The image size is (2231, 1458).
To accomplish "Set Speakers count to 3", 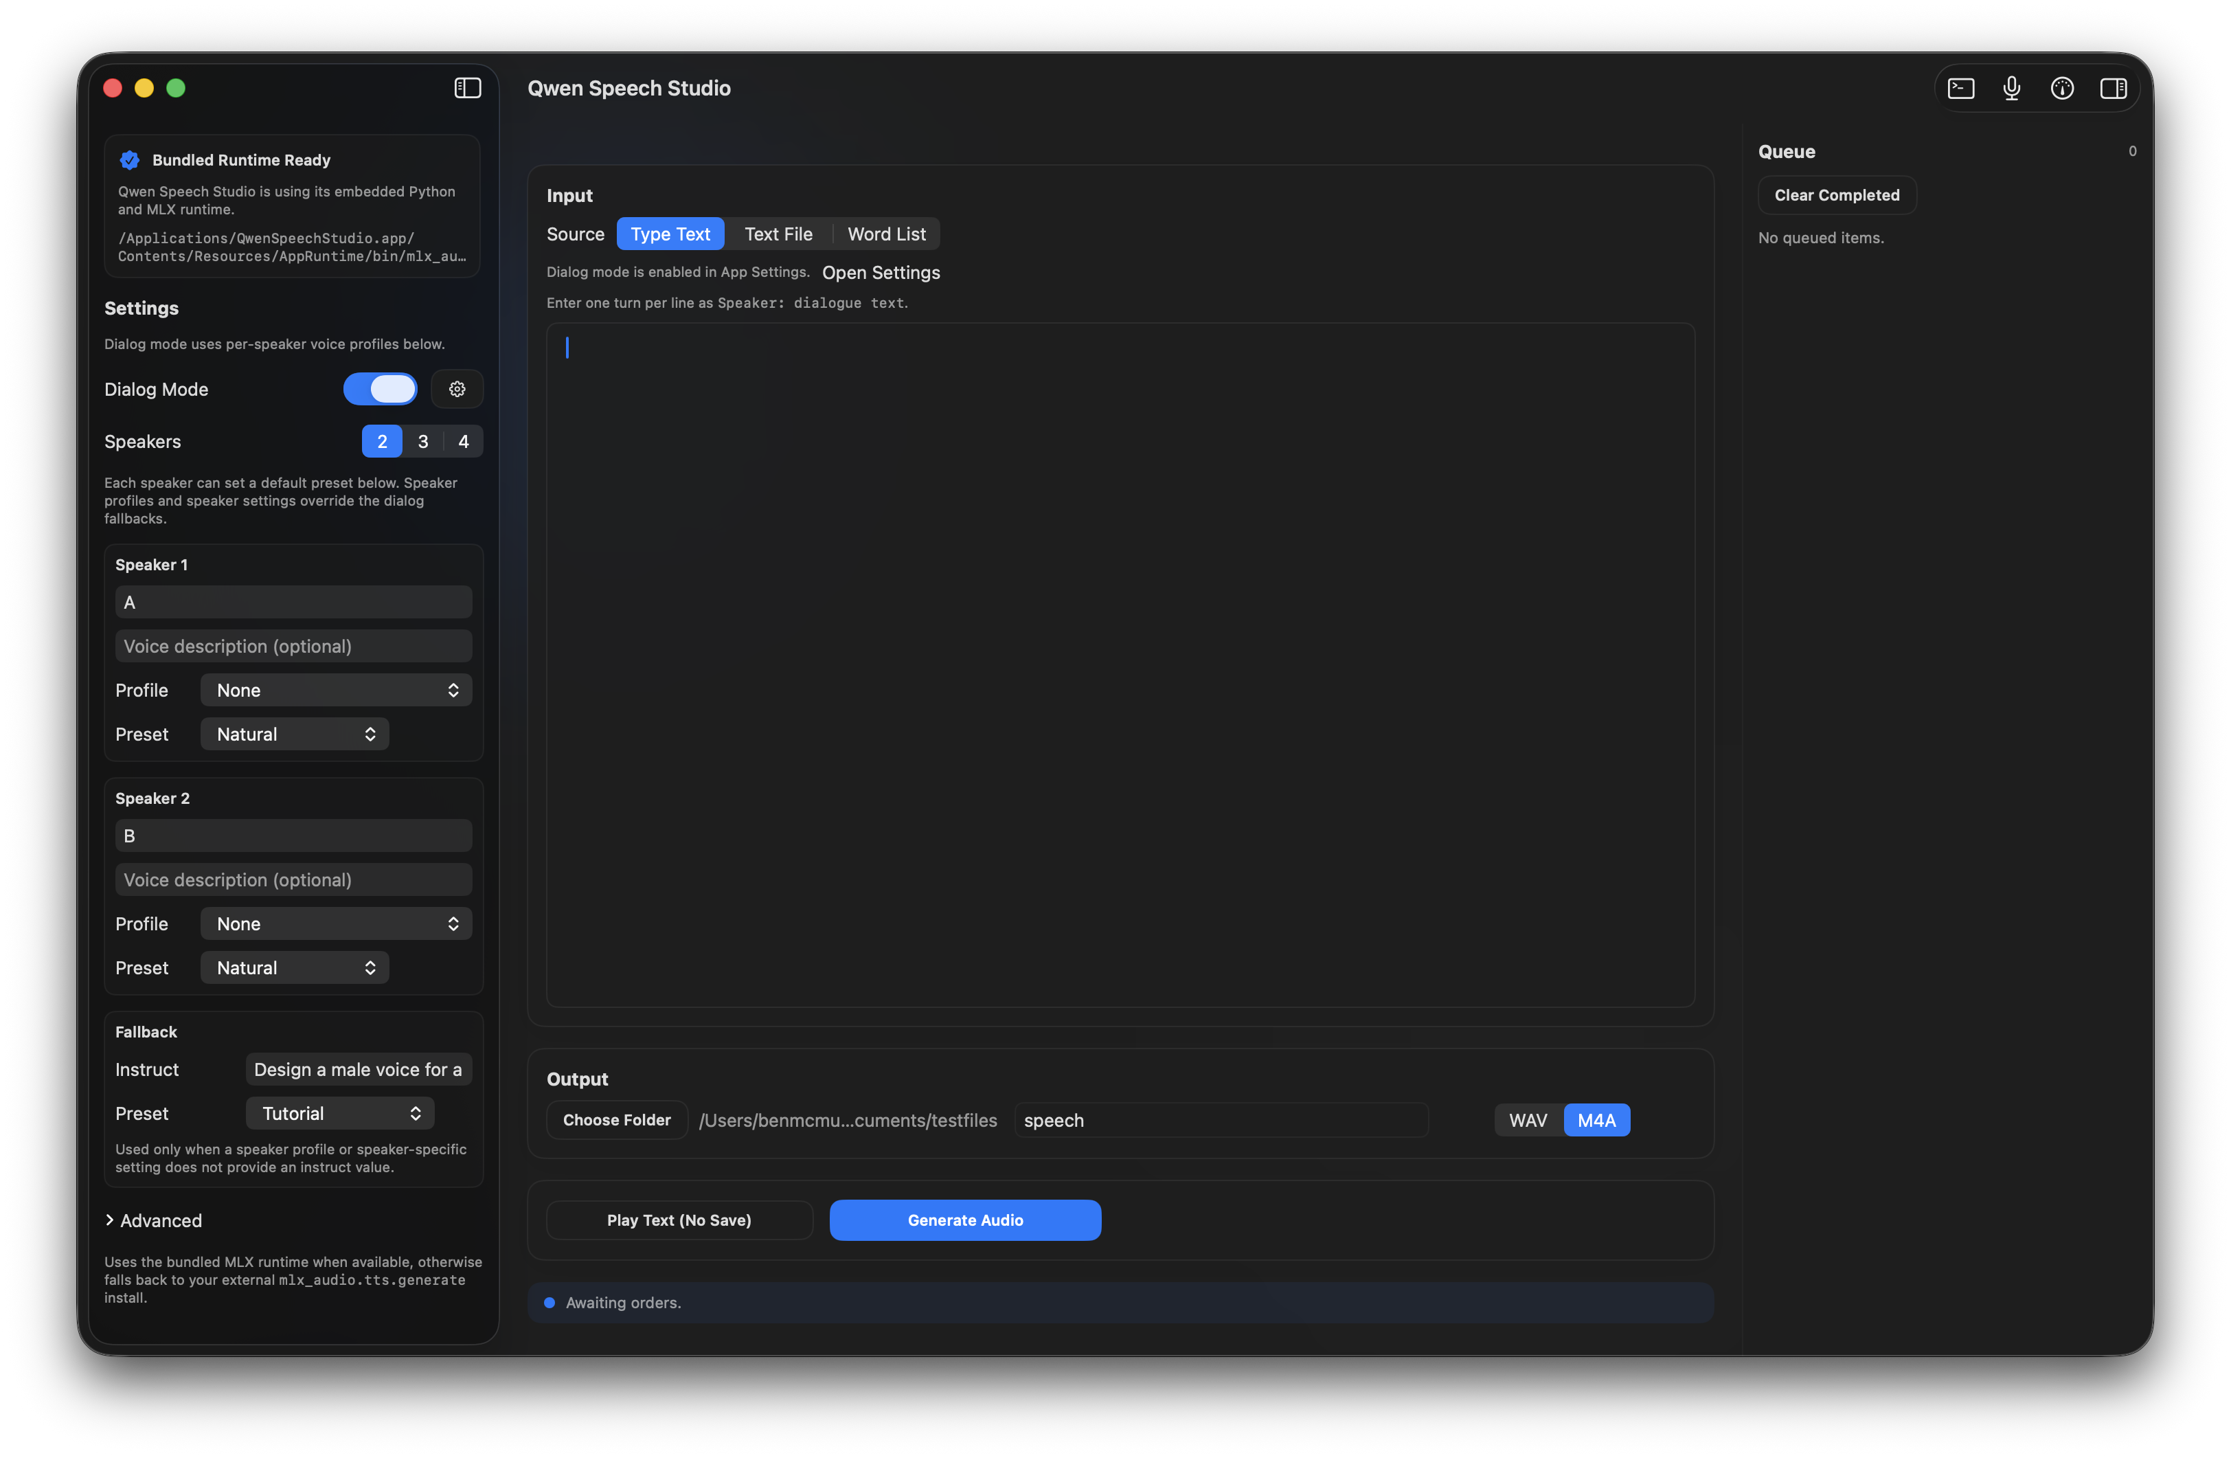I will pyautogui.click(x=422, y=442).
